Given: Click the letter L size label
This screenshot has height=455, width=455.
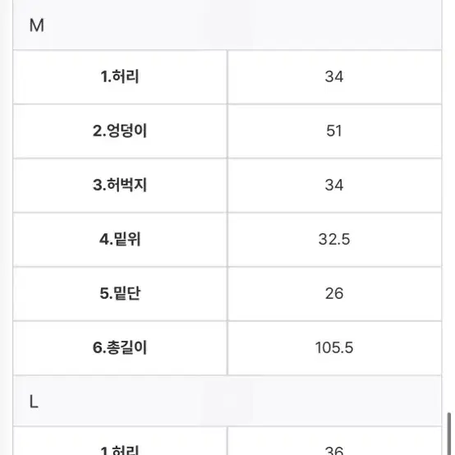Looking at the screenshot, I should [34, 402].
